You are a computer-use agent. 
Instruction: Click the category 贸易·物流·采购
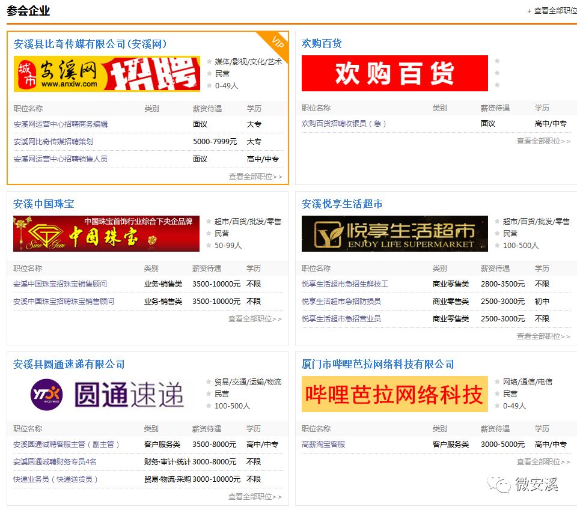click(168, 479)
